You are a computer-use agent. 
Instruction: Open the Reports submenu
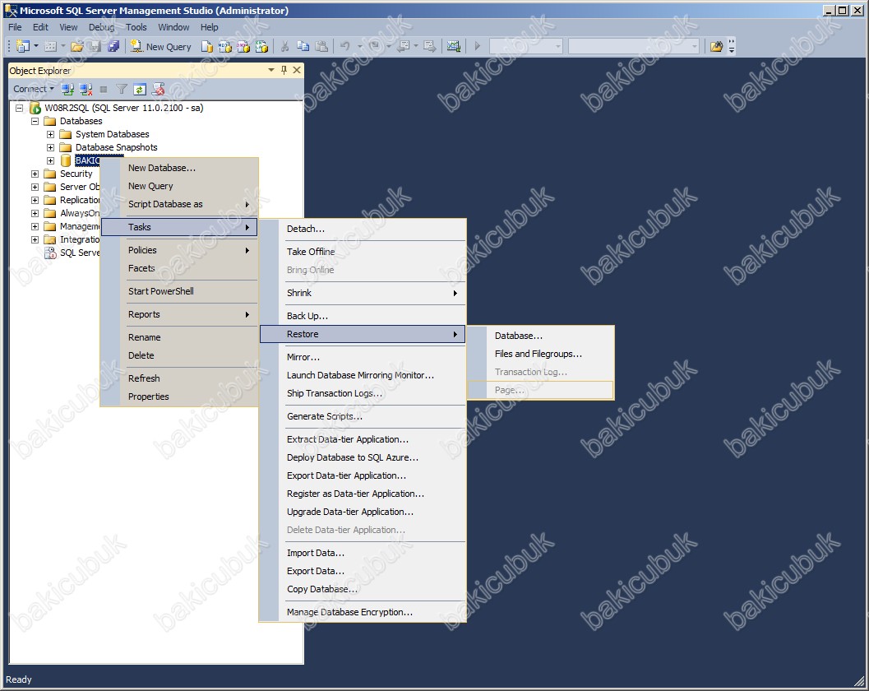pos(179,314)
